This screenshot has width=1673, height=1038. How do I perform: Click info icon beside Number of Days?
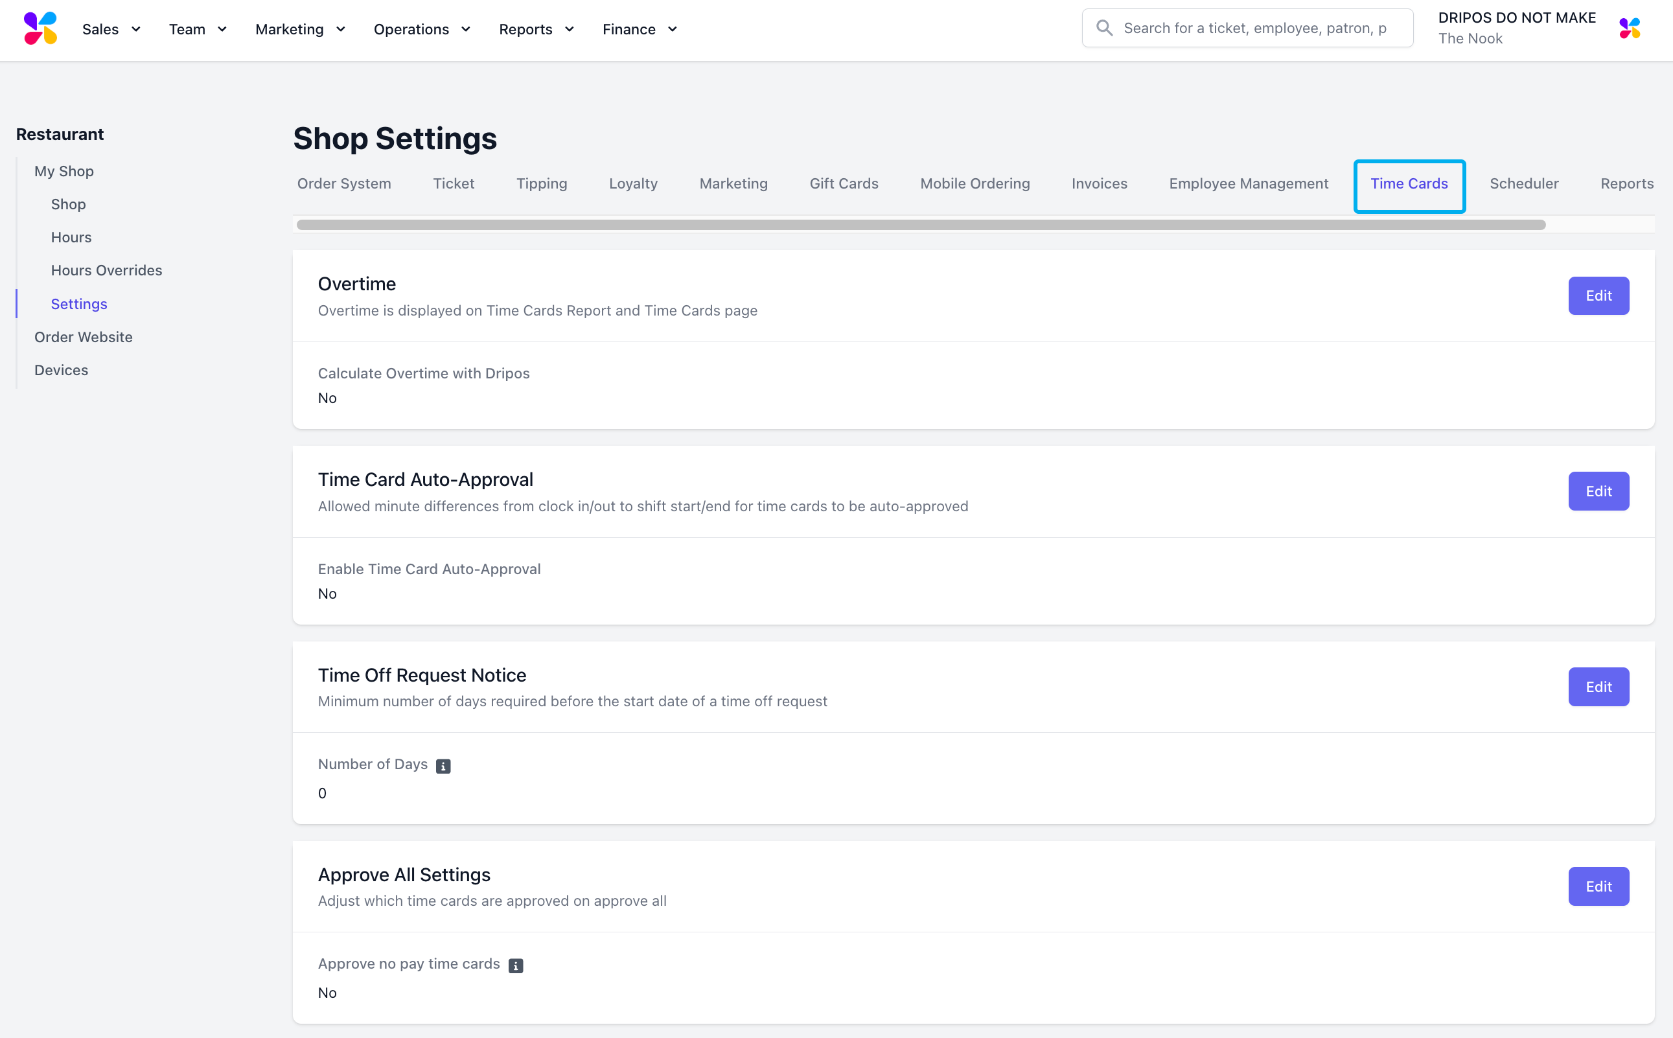click(443, 766)
